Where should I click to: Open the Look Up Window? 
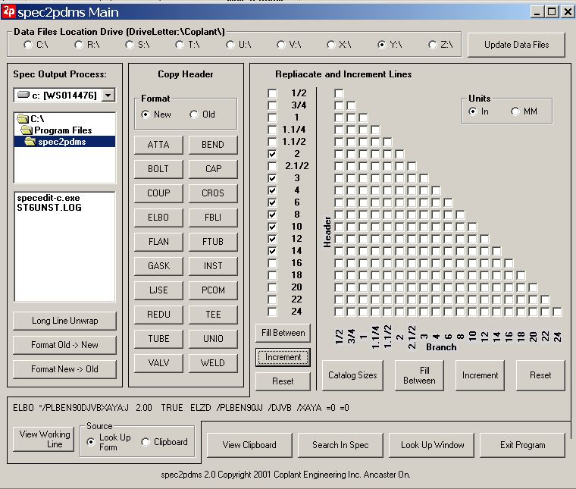click(432, 445)
